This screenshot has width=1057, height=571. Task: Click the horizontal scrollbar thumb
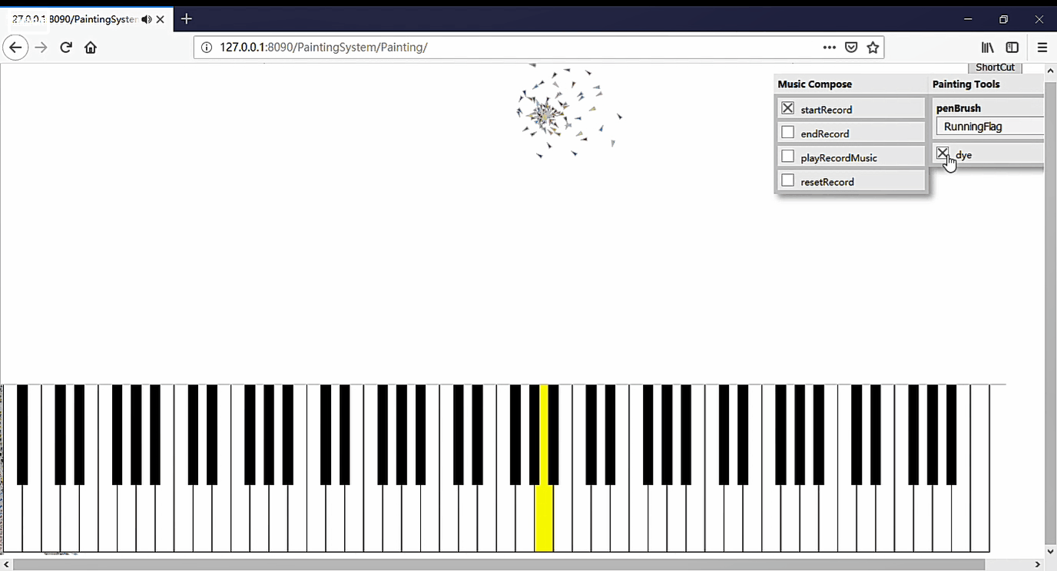499,565
